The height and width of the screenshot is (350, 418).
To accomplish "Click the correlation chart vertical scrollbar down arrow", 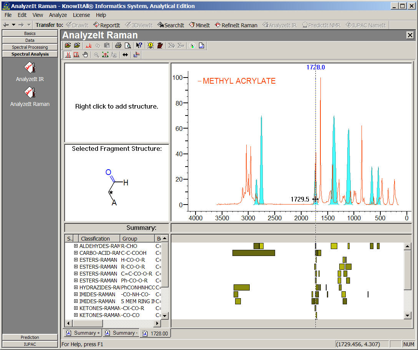I will (407, 315).
